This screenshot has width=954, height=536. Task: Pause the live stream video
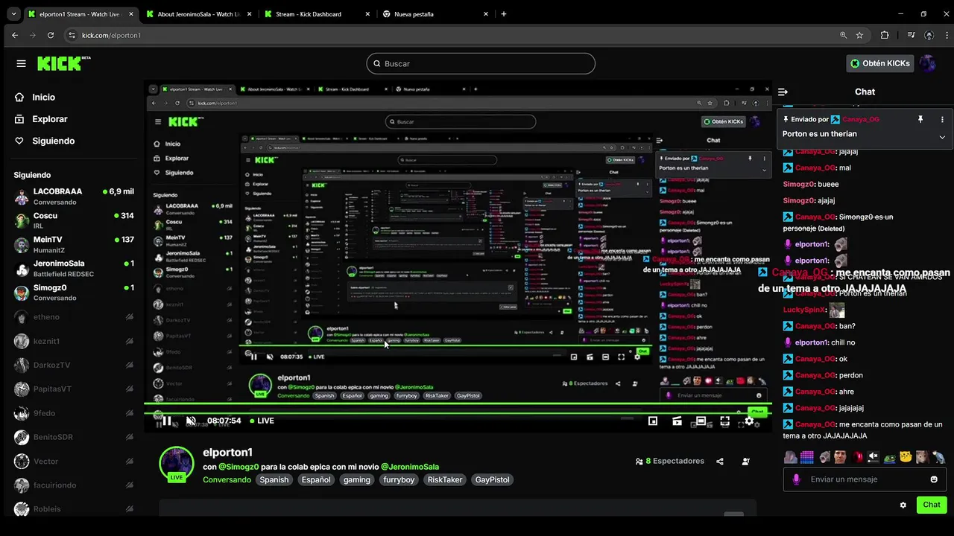tap(167, 421)
